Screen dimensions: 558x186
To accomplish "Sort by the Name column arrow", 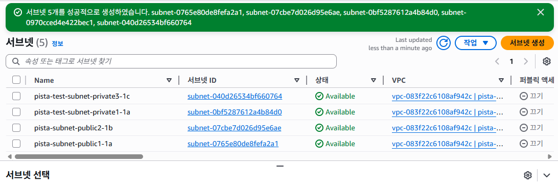I will (x=169, y=80).
